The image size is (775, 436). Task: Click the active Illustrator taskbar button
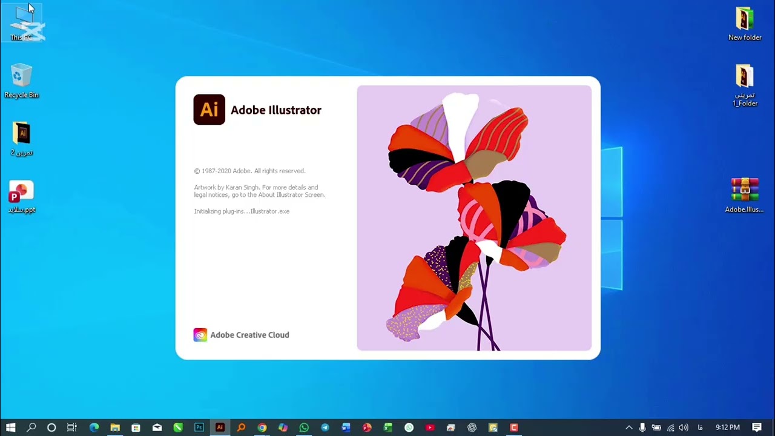[220, 428]
